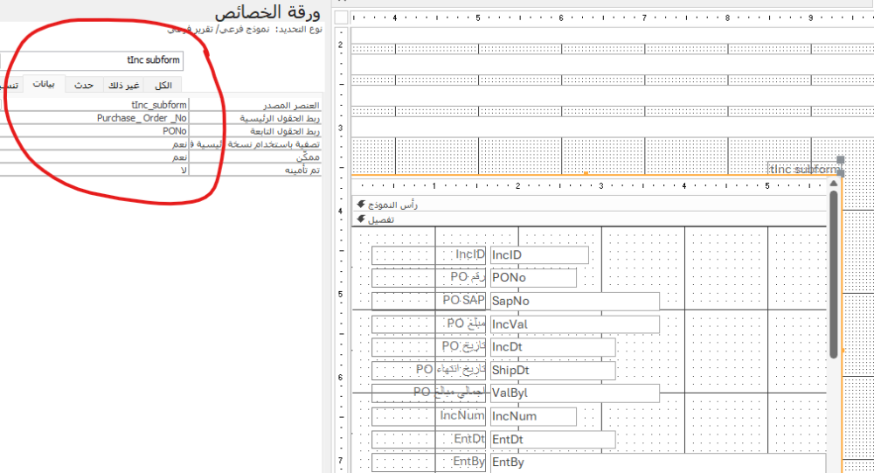Select the الكل (All) properties tab
This screenshot has height=473, width=874.
[x=163, y=85]
